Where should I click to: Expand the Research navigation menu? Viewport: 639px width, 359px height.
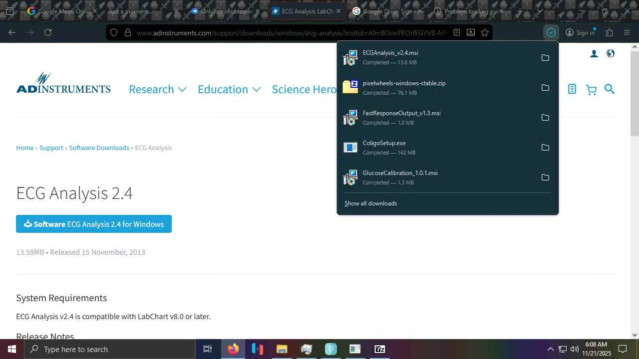click(x=158, y=89)
